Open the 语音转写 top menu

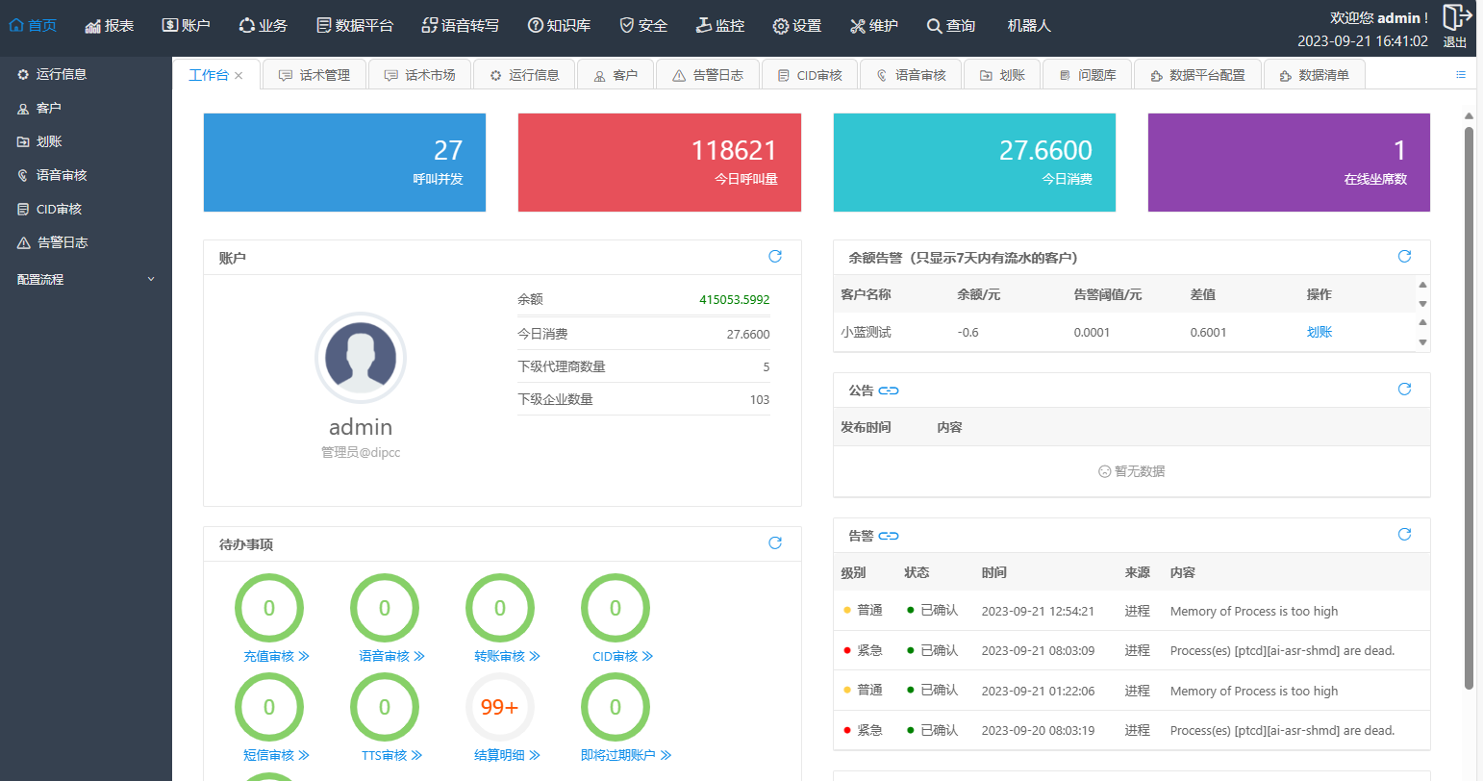pos(461,26)
